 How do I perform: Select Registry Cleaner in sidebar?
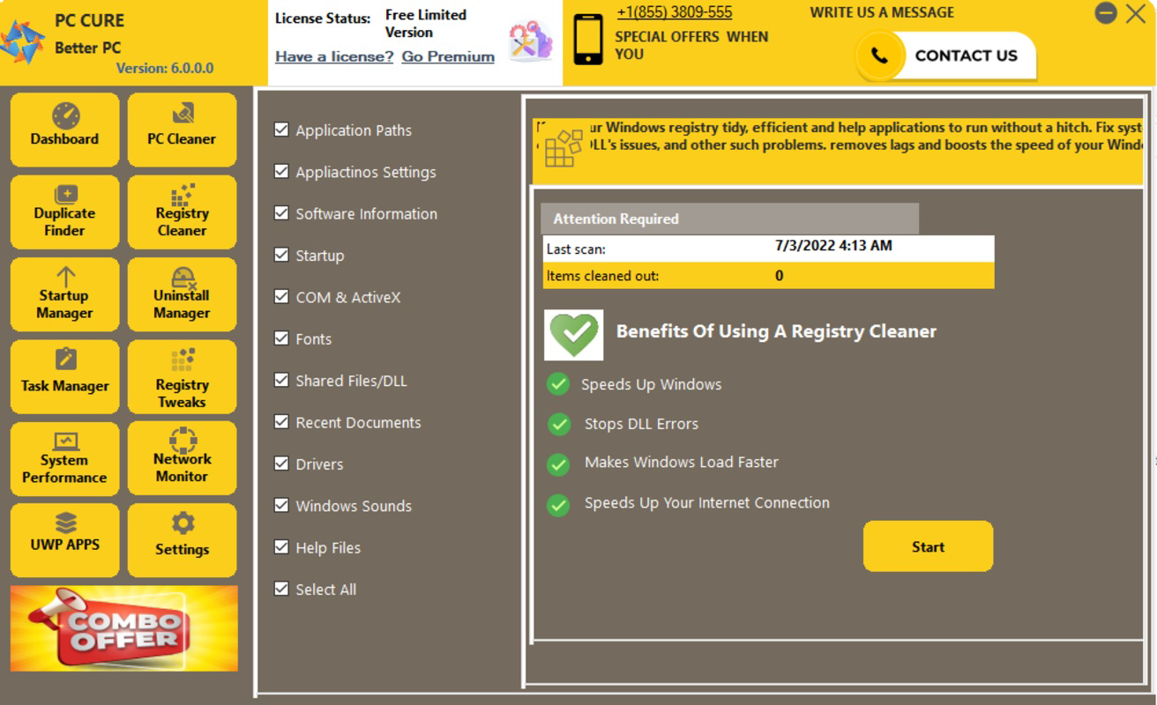point(182,211)
